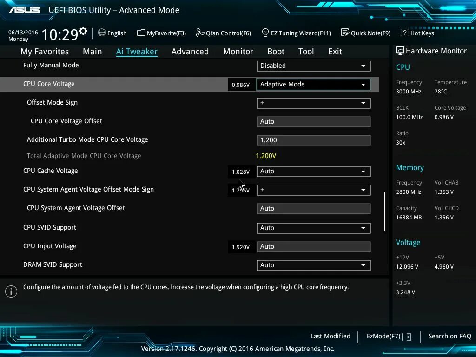
Task: Open CPU Cache Voltage Auto dropdown
Action: point(313,171)
